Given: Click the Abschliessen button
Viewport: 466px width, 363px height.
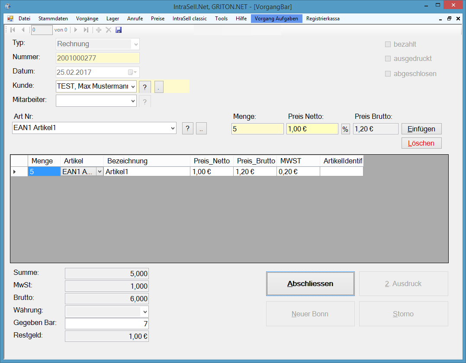Looking at the screenshot, I should click(310, 284).
